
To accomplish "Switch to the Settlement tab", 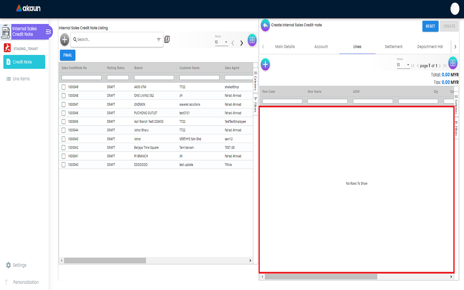I will 393,47.
